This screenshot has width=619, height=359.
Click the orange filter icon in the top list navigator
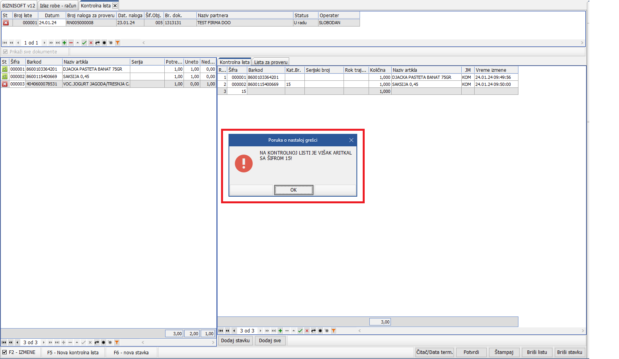coord(117,43)
